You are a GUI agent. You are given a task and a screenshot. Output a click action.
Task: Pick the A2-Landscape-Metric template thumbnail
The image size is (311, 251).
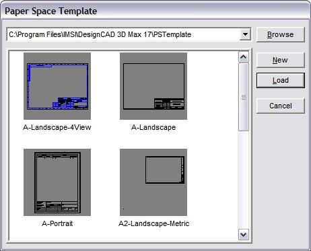[153, 182]
